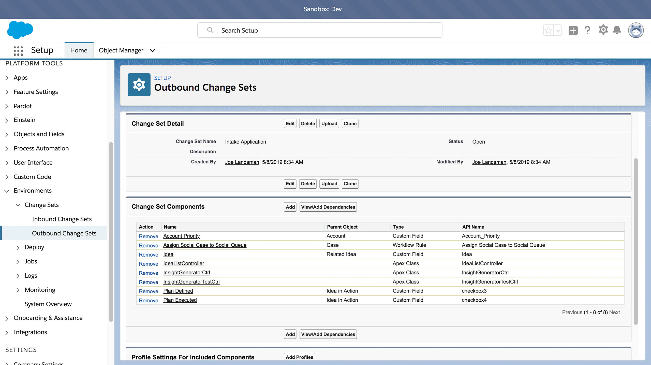Click the bottom Add button
This screenshot has height=365, width=651.
290,334
